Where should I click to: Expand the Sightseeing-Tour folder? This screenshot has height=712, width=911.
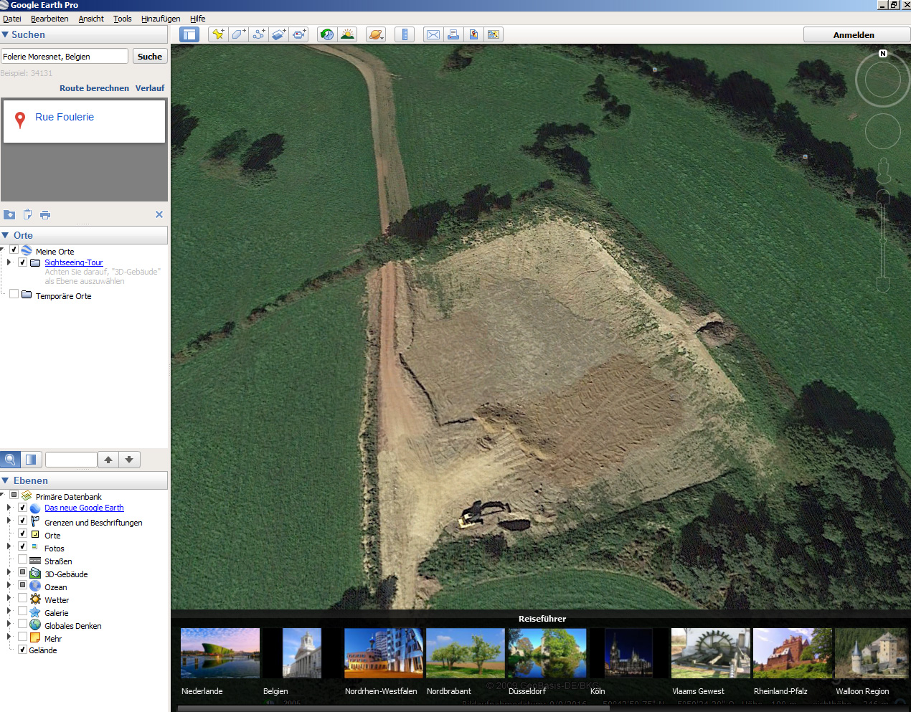pyautogui.click(x=9, y=262)
